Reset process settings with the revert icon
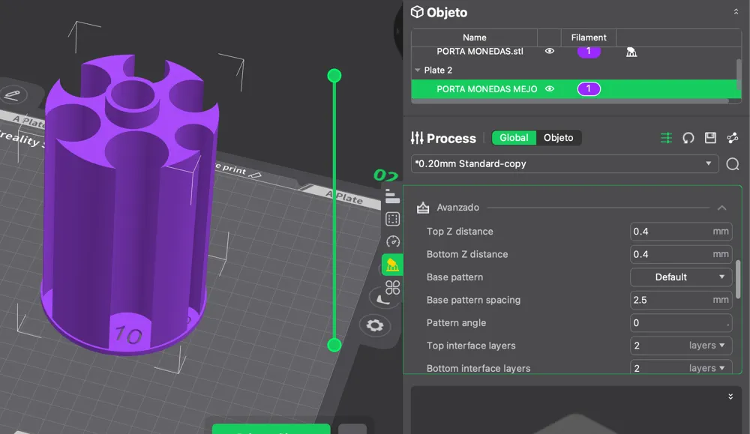The width and height of the screenshot is (750, 434). pyautogui.click(x=688, y=138)
